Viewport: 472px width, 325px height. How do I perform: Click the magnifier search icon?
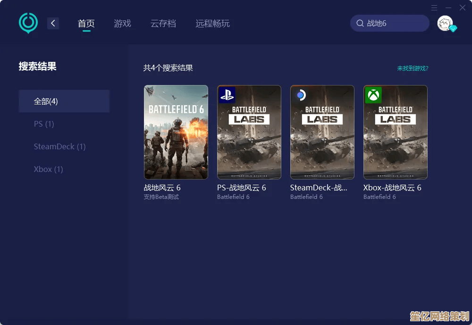coord(360,23)
